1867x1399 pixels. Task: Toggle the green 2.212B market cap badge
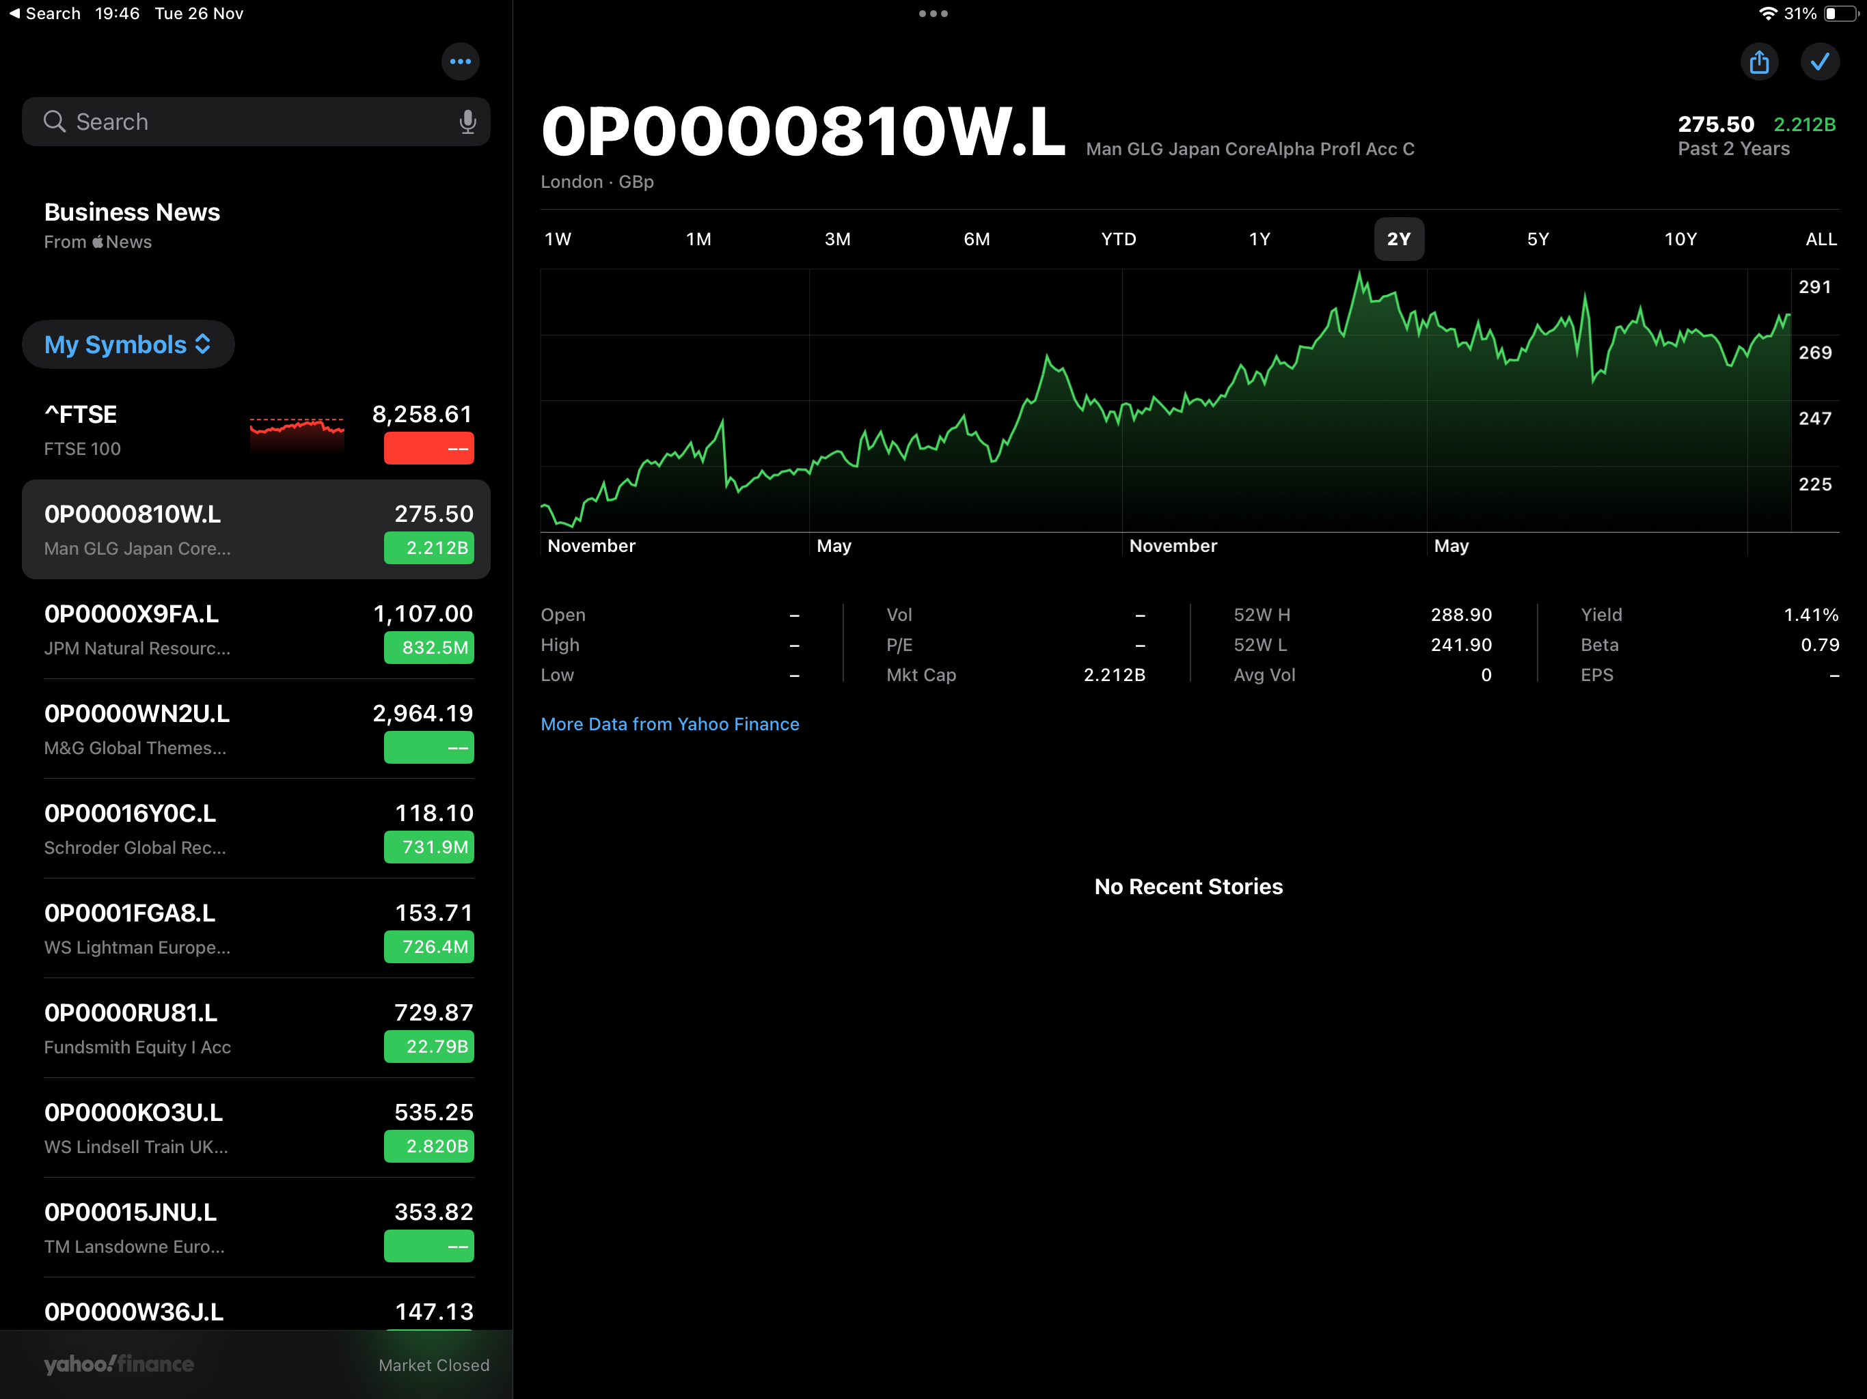click(x=428, y=548)
